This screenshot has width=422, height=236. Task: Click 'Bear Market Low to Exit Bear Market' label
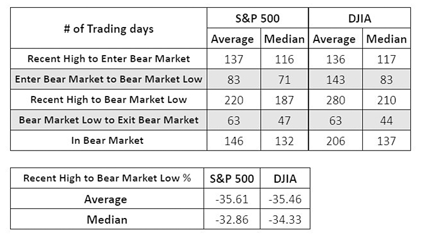(x=109, y=120)
